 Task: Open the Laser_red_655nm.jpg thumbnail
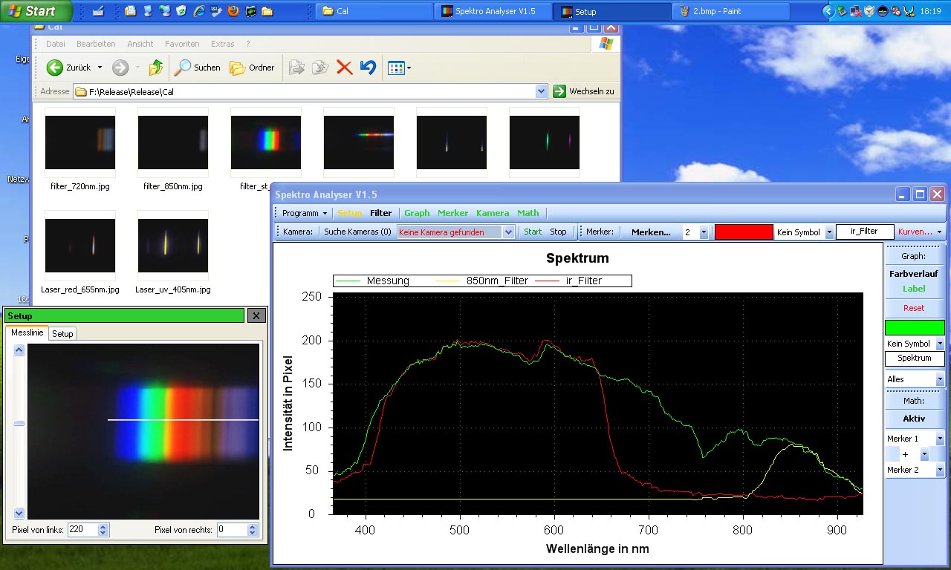(x=80, y=246)
